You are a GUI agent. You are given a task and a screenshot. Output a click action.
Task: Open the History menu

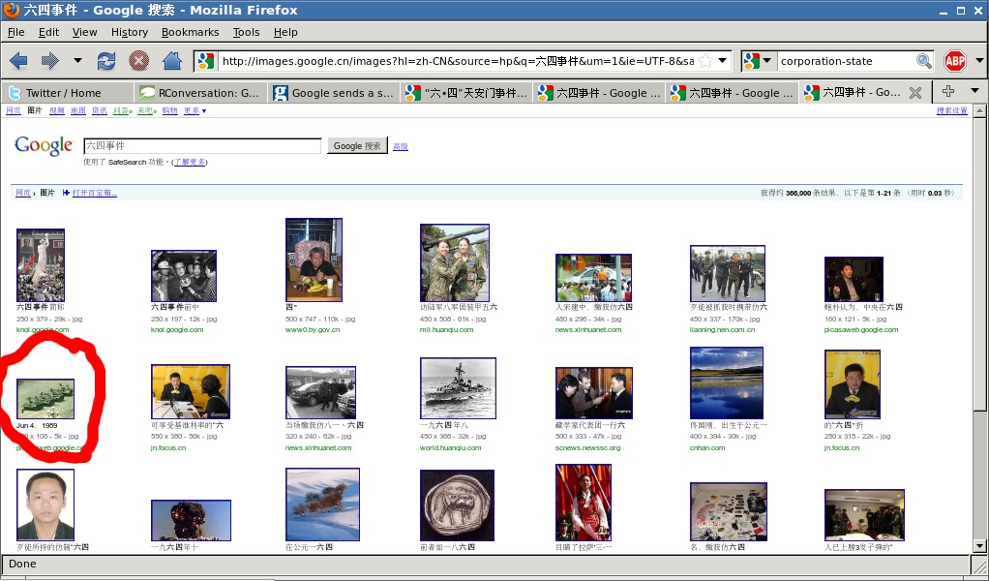click(130, 32)
